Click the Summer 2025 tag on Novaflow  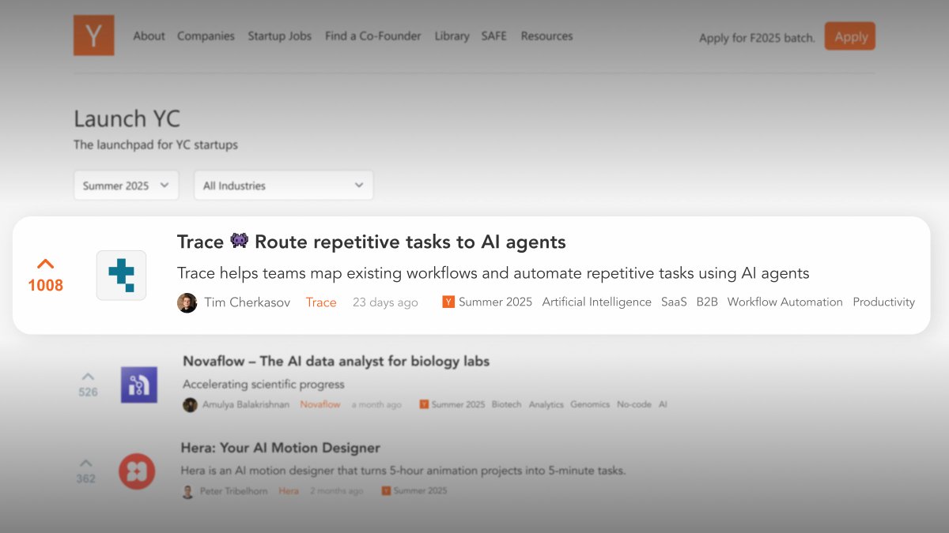(x=459, y=405)
